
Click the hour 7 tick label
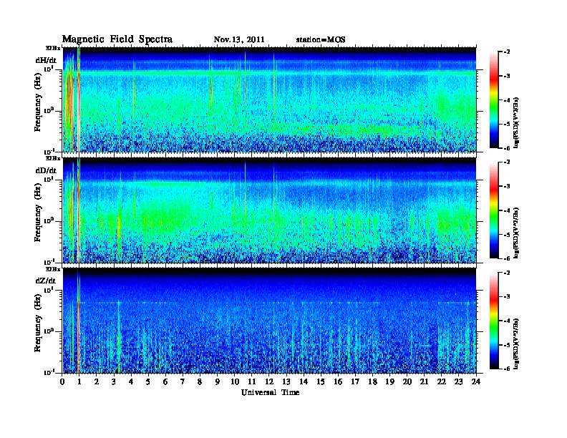click(x=183, y=381)
